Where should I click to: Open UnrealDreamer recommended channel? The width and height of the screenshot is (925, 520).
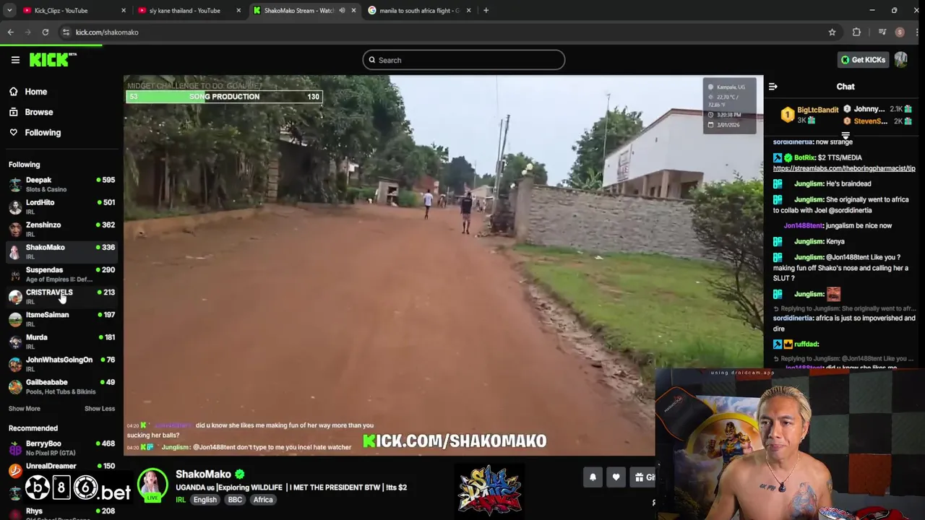click(x=62, y=470)
